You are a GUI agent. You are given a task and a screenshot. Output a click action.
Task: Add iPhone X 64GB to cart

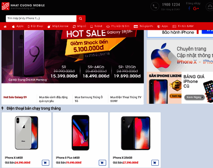coord(45,163)
